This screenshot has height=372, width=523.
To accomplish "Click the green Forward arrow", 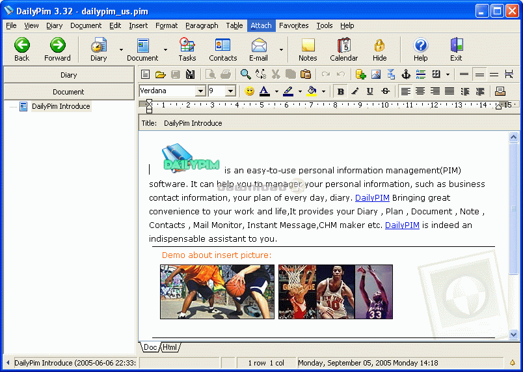I will tap(57, 45).
